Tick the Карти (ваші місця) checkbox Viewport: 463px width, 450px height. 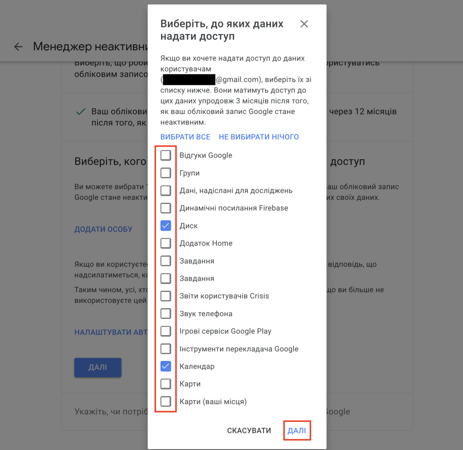click(x=165, y=401)
